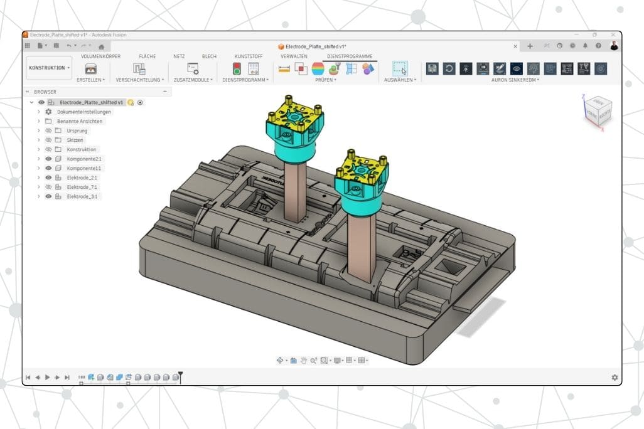This screenshot has width=644, height=429.
Task: Click the table sheet icon in Dienstprogramm
Action: 254,68
